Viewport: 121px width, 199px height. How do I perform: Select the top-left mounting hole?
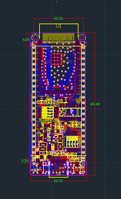tap(35, 38)
